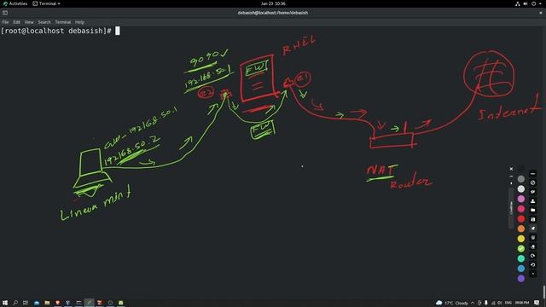Click the trash icon in drawing toolbar
The image size is (546, 307).
pos(532,237)
